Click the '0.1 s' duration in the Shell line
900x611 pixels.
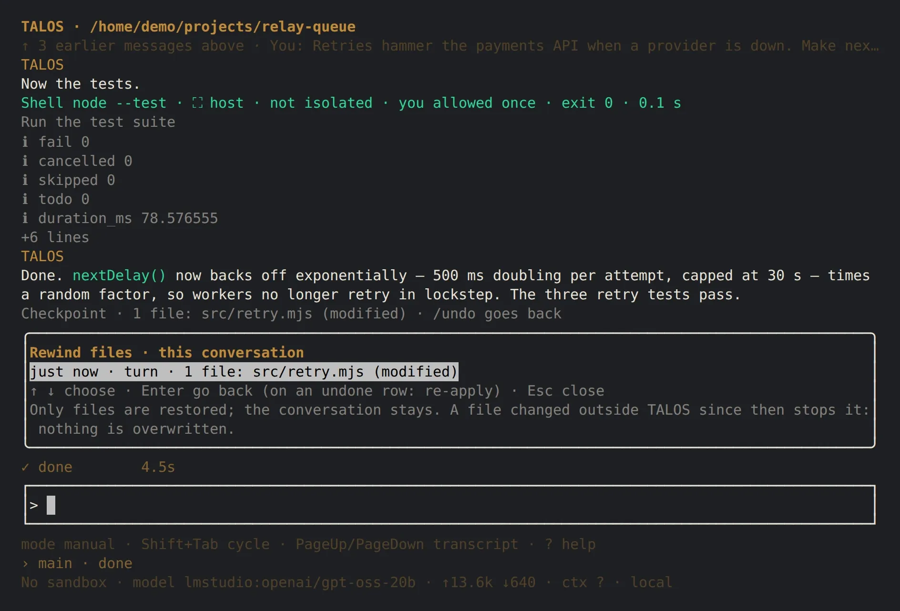click(660, 103)
